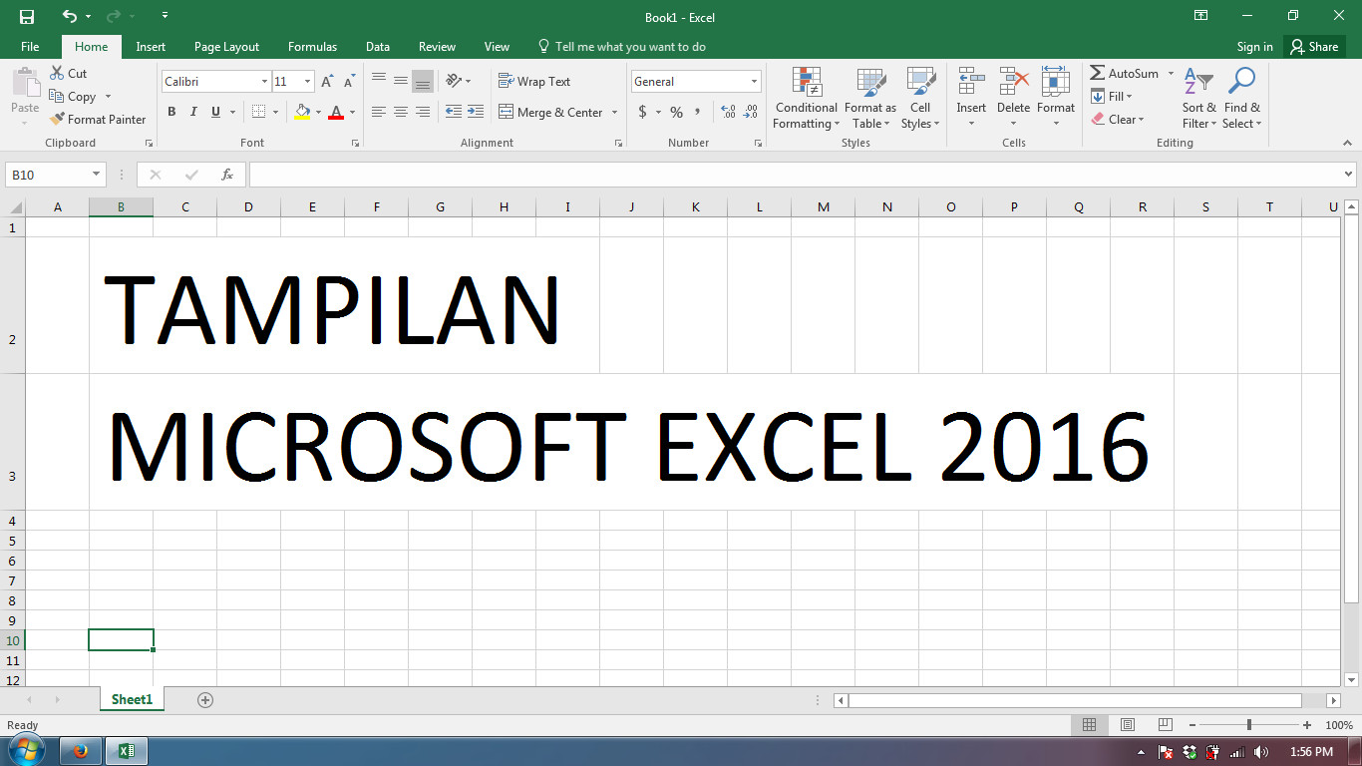The width and height of the screenshot is (1362, 766).
Task: Click the Delete cells icon
Action: click(1014, 82)
